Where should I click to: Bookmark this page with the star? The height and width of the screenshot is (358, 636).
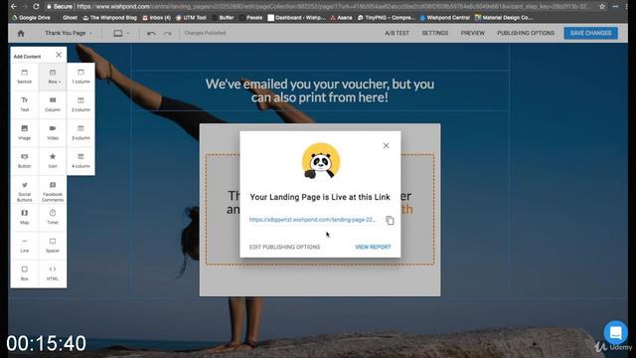(602, 7)
